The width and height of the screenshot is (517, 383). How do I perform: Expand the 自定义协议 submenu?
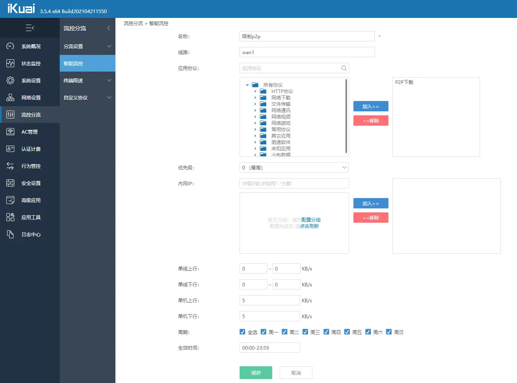(109, 97)
